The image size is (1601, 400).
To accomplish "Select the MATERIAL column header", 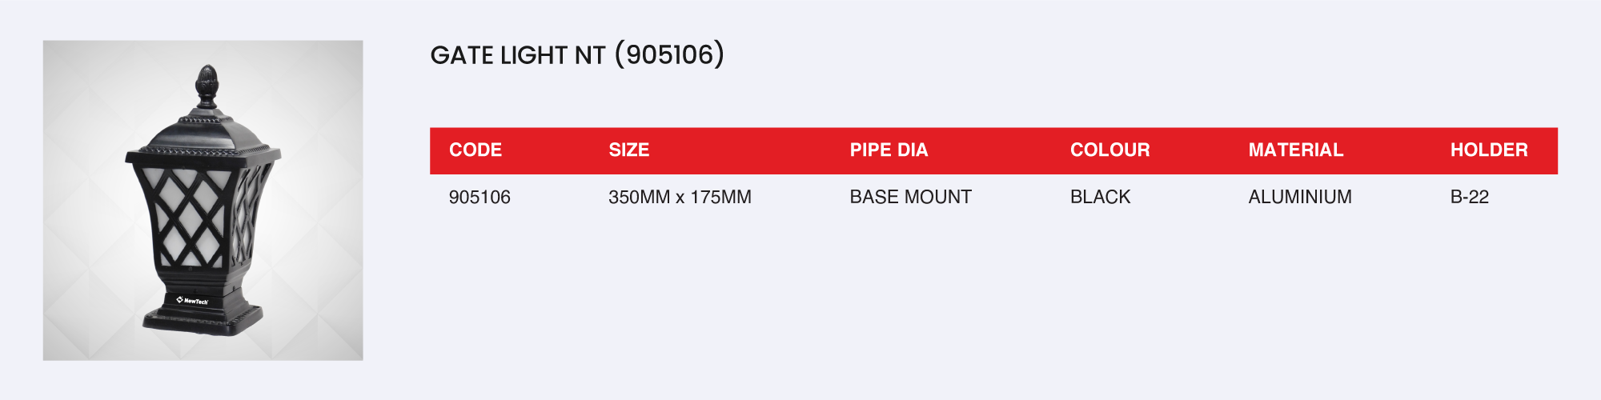I will point(1295,150).
